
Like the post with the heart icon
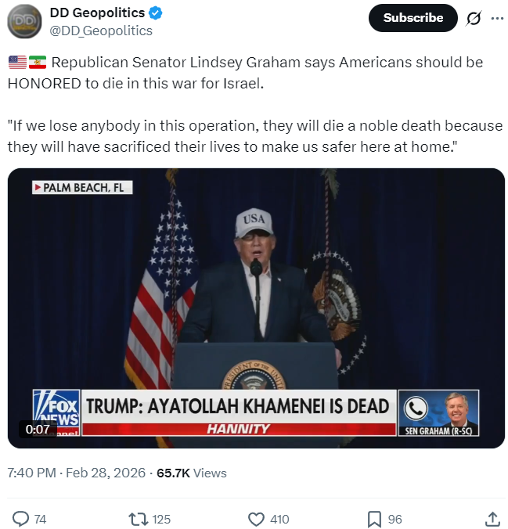point(256,519)
